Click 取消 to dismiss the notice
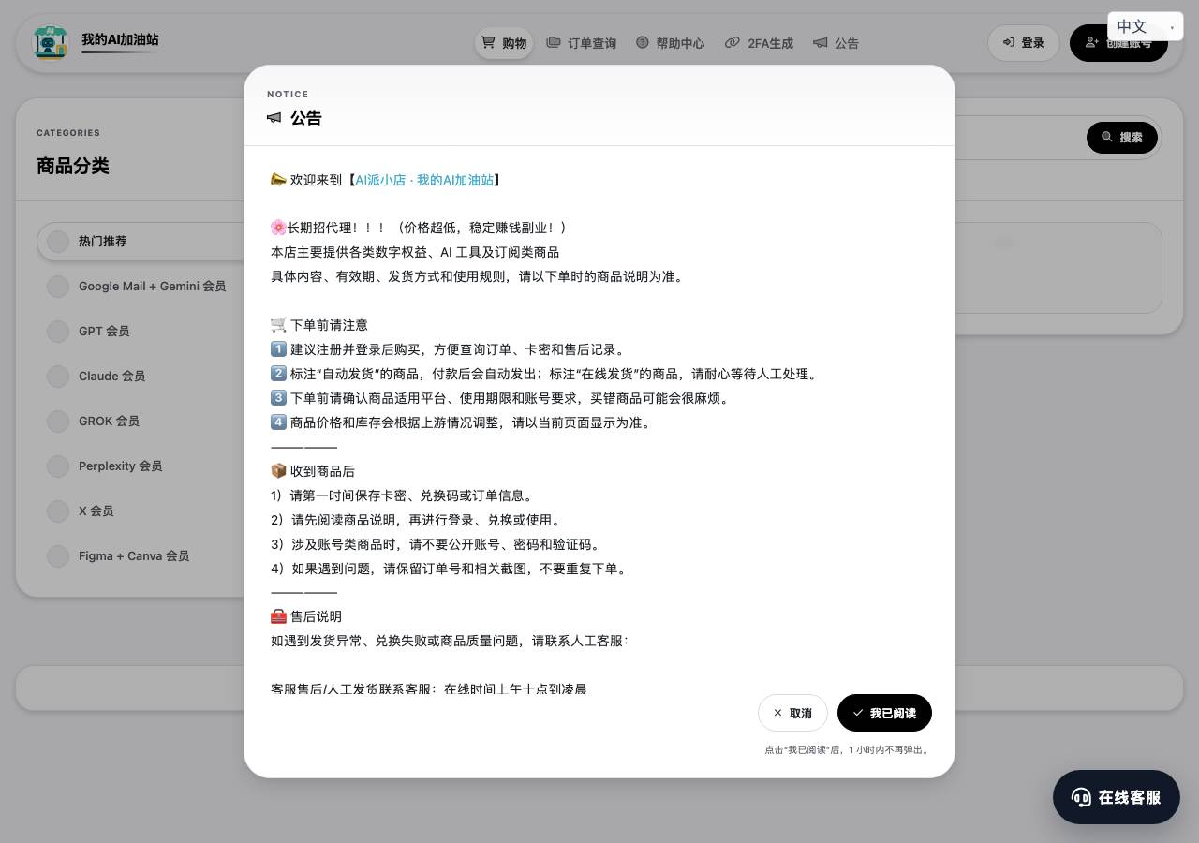The height and width of the screenshot is (843, 1199). pyautogui.click(x=792, y=713)
